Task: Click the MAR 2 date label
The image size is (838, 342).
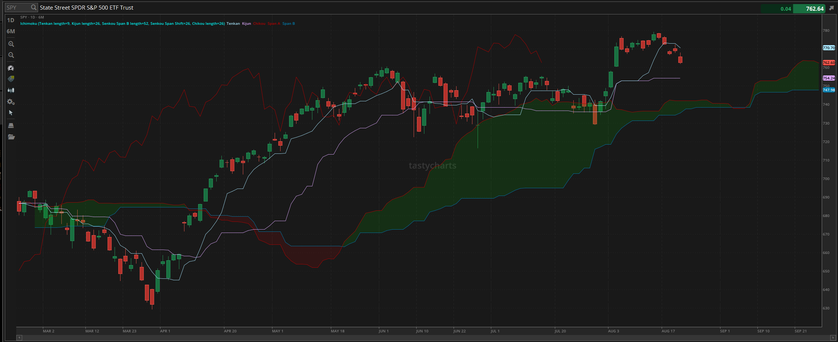Action: point(48,331)
